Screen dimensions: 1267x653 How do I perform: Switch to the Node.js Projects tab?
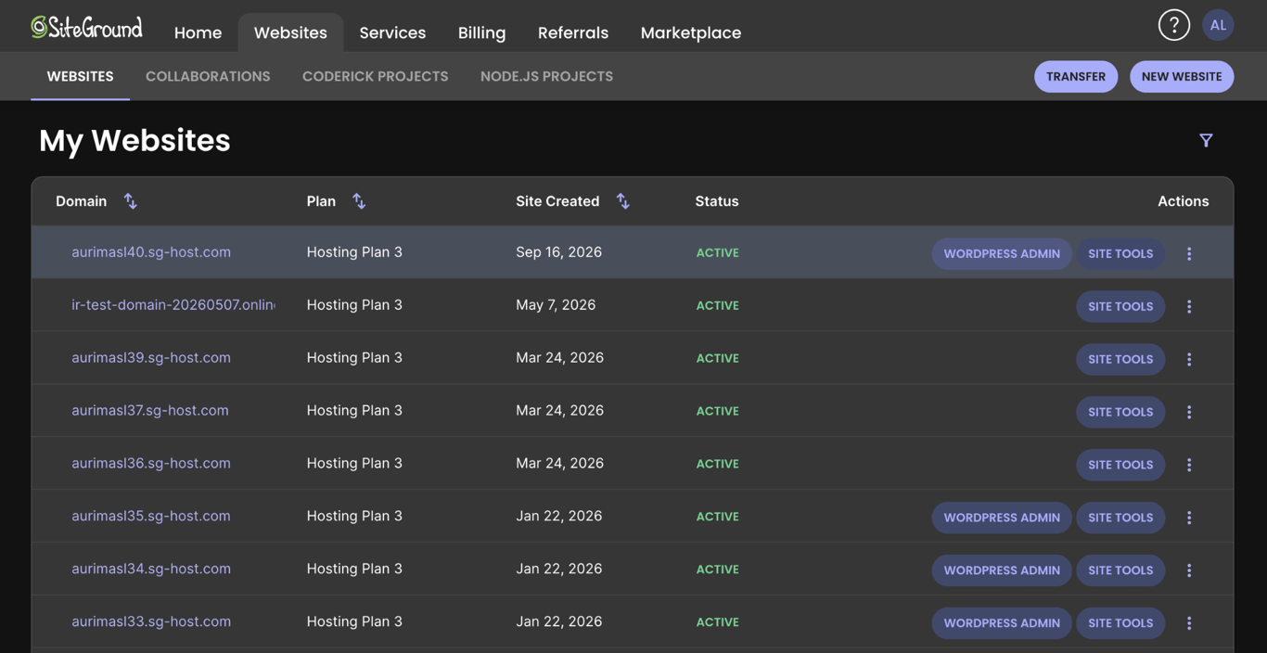(546, 76)
